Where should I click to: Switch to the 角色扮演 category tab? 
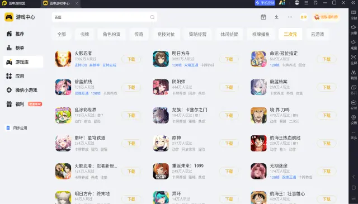coord(111,34)
